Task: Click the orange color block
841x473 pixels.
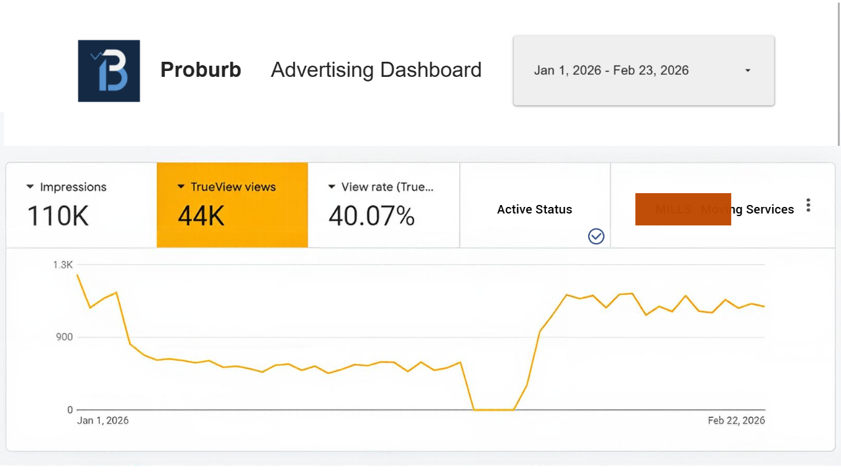Action: pyautogui.click(x=683, y=209)
